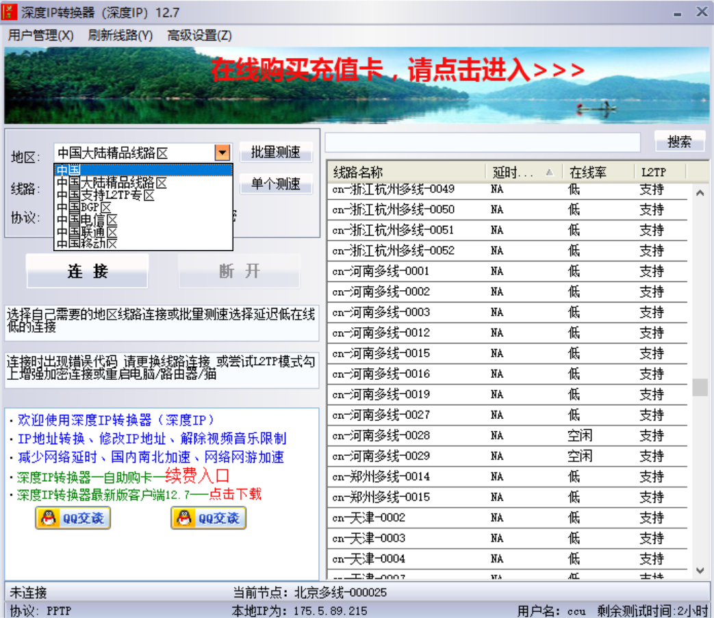Click the left QQ交谈 button
Screen dimensions: 714x618
pos(73,518)
